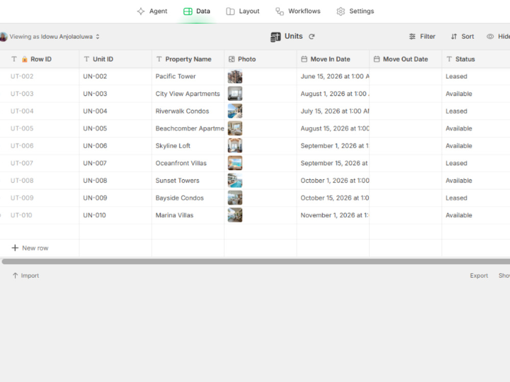Click the image type icon of Photo column
The image size is (510, 382).
[232, 59]
